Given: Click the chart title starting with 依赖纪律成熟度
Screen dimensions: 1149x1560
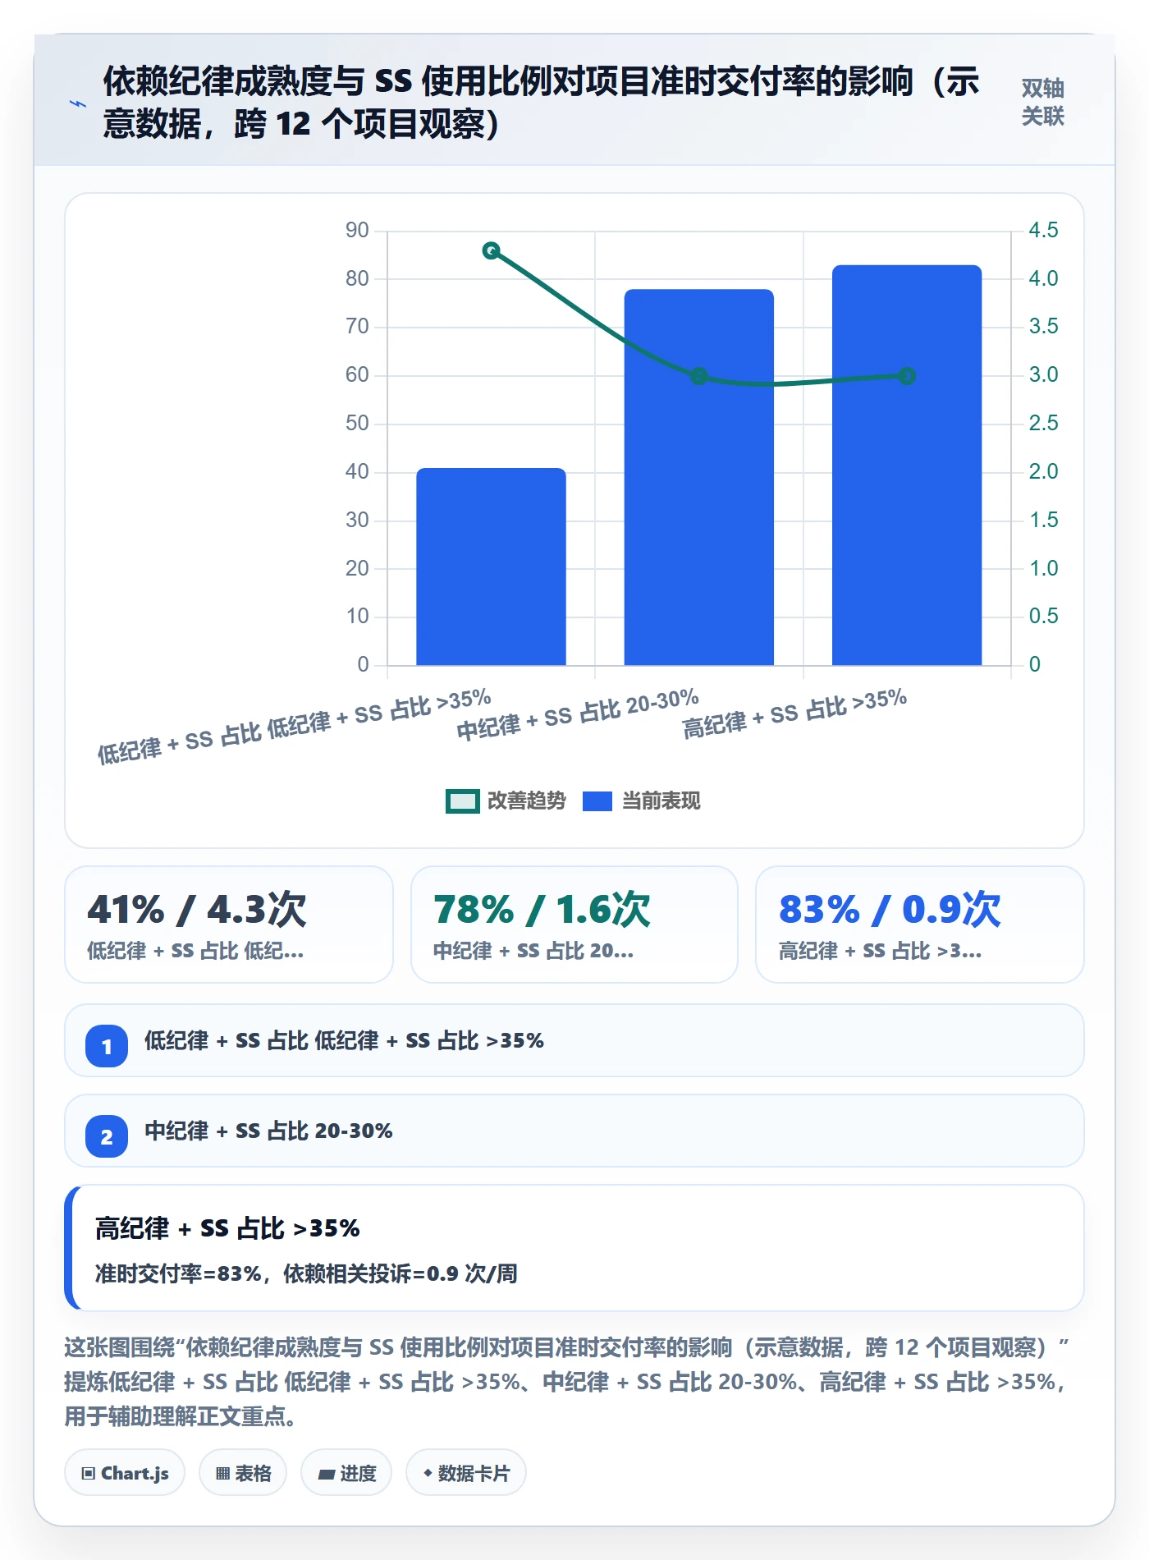Looking at the screenshot, I should point(542,103).
